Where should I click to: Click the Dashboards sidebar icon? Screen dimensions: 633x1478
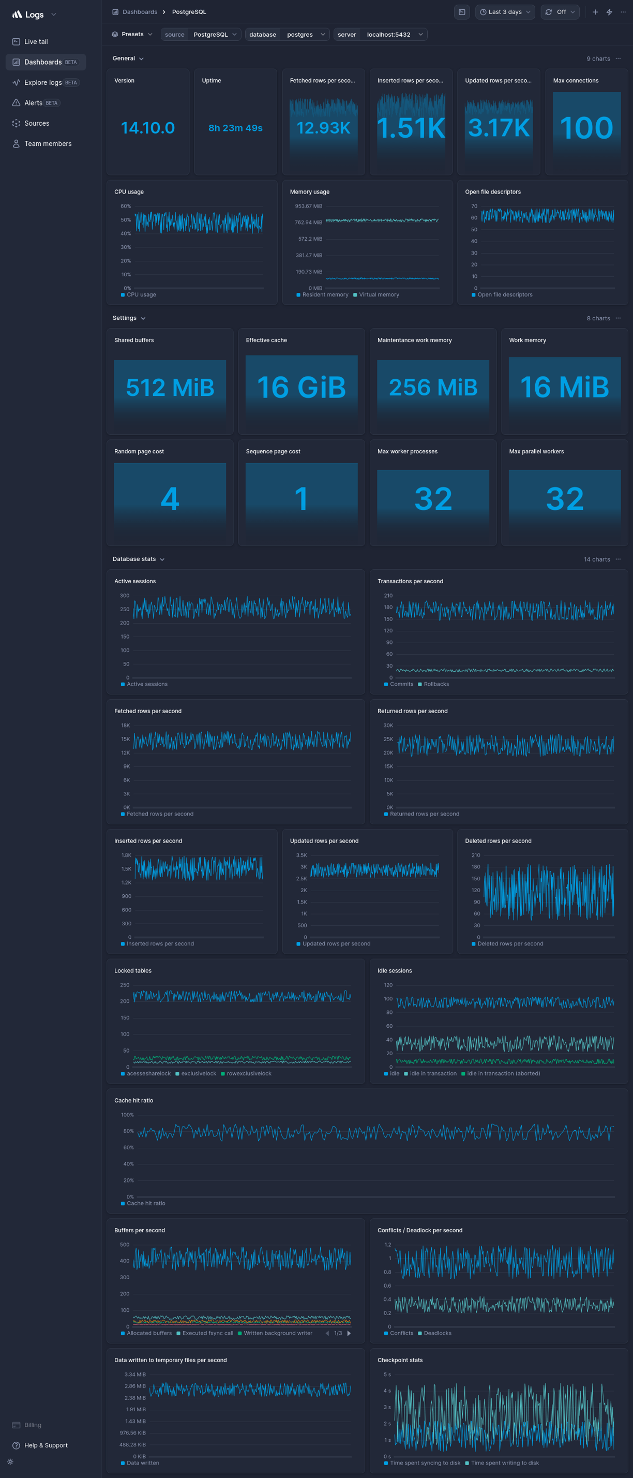pos(16,62)
